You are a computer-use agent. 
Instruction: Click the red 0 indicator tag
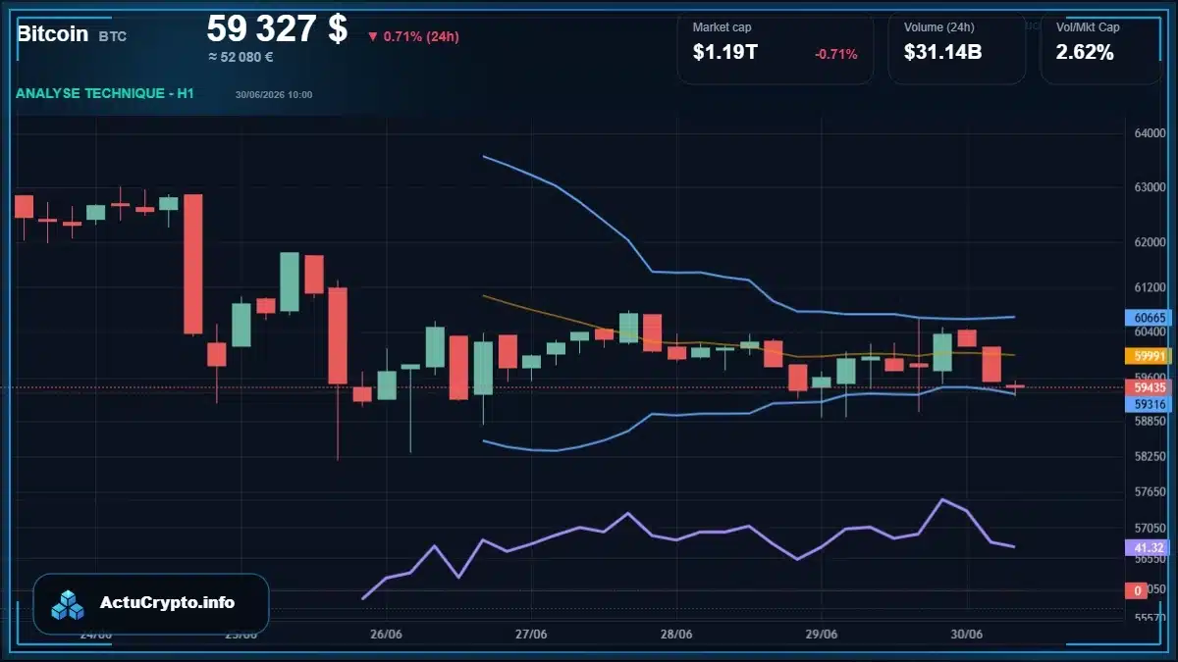1138,590
